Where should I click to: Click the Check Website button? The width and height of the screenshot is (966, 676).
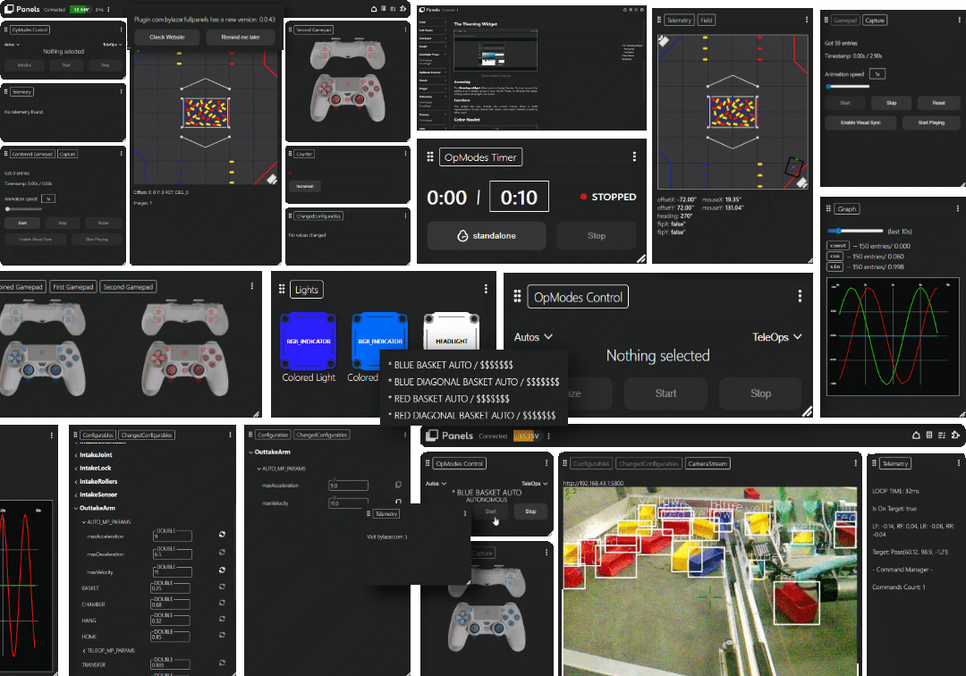167,38
